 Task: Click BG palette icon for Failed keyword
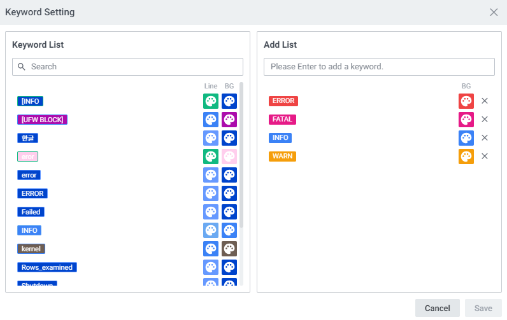click(x=229, y=212)
